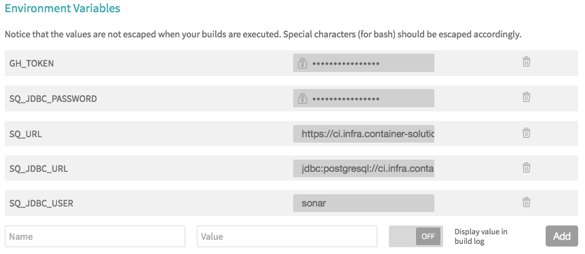The image size is (585, 254).
Task: Click the trash icon for SQ_URL
Action: 526,132
